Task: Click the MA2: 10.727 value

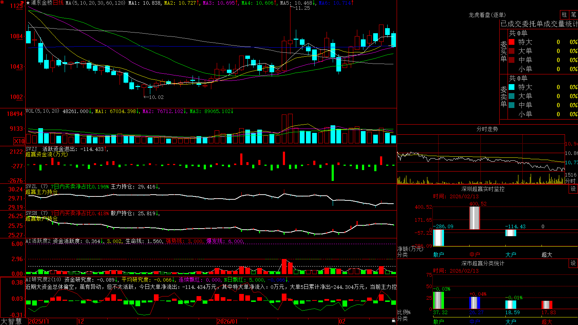Action: (180, 3)
